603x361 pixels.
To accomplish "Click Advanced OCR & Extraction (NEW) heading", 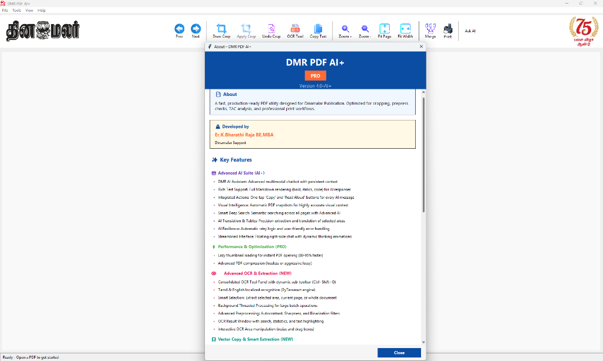I will [x=258, y=273].
